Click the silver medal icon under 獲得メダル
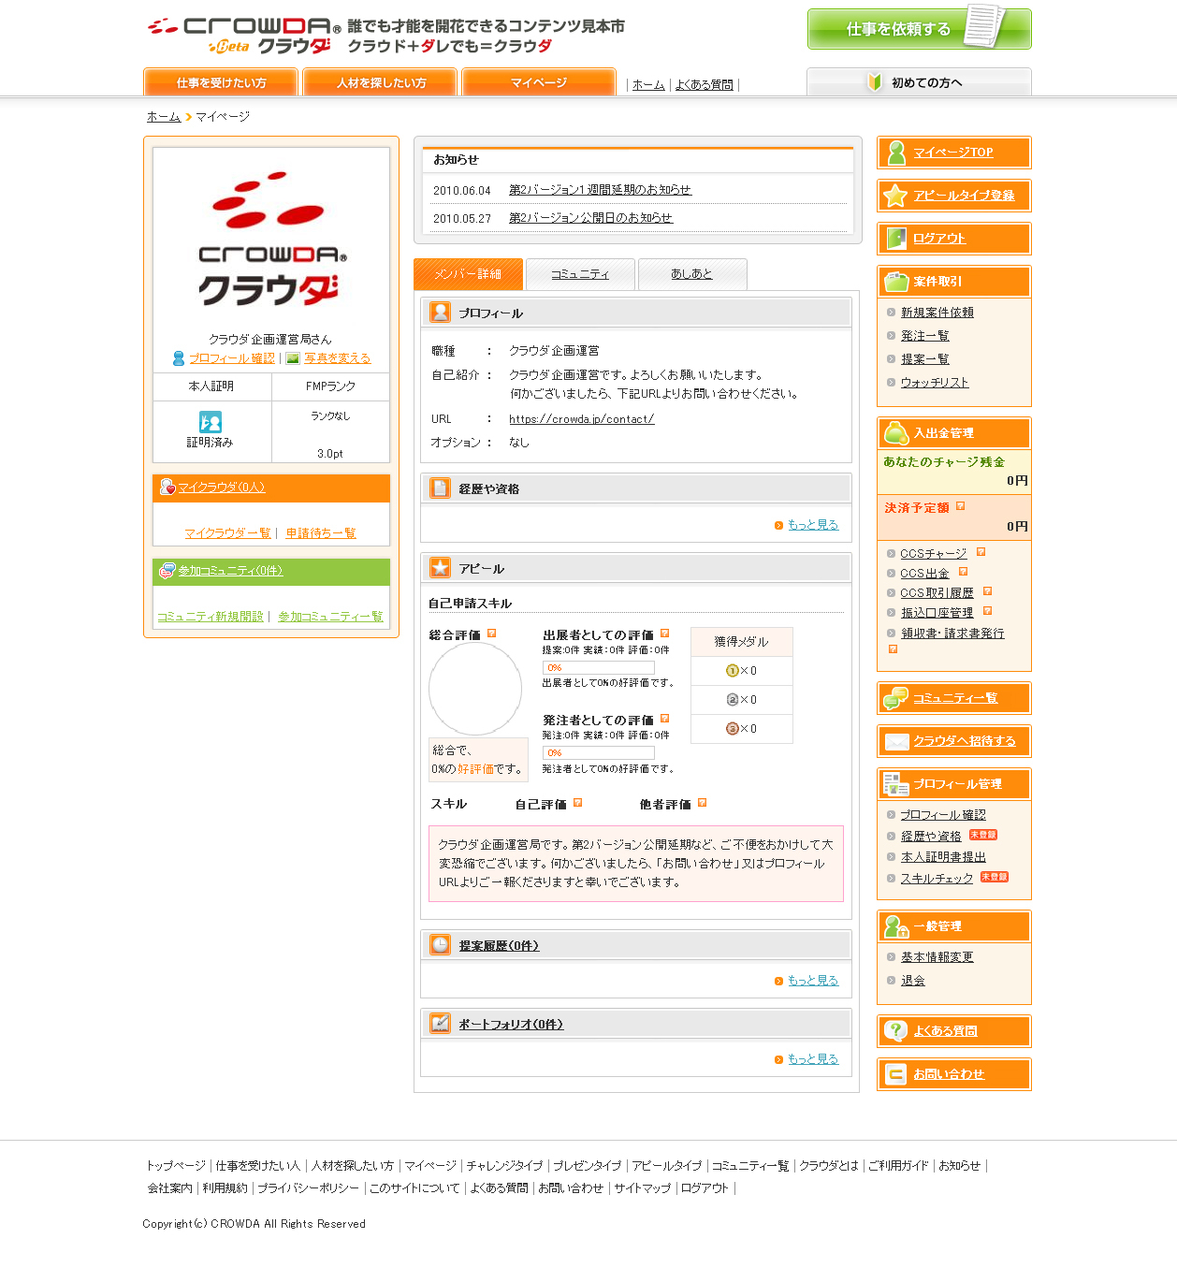Image resolution: width=1177 pixels, height=1282 pixels. coord(733,700)
